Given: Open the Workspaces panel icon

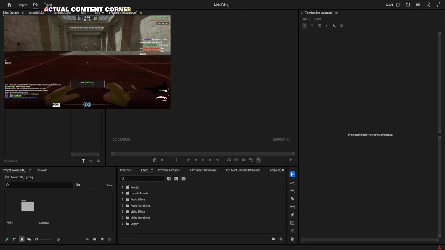Looking at the screenshot, I should coord(398,5).
